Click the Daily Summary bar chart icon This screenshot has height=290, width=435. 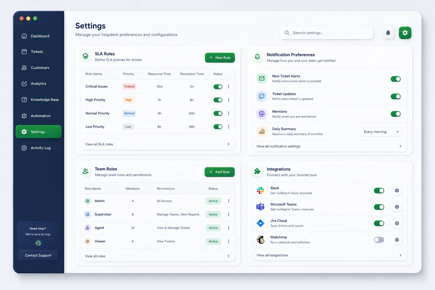pyautogui.click(x=262, y=131)
